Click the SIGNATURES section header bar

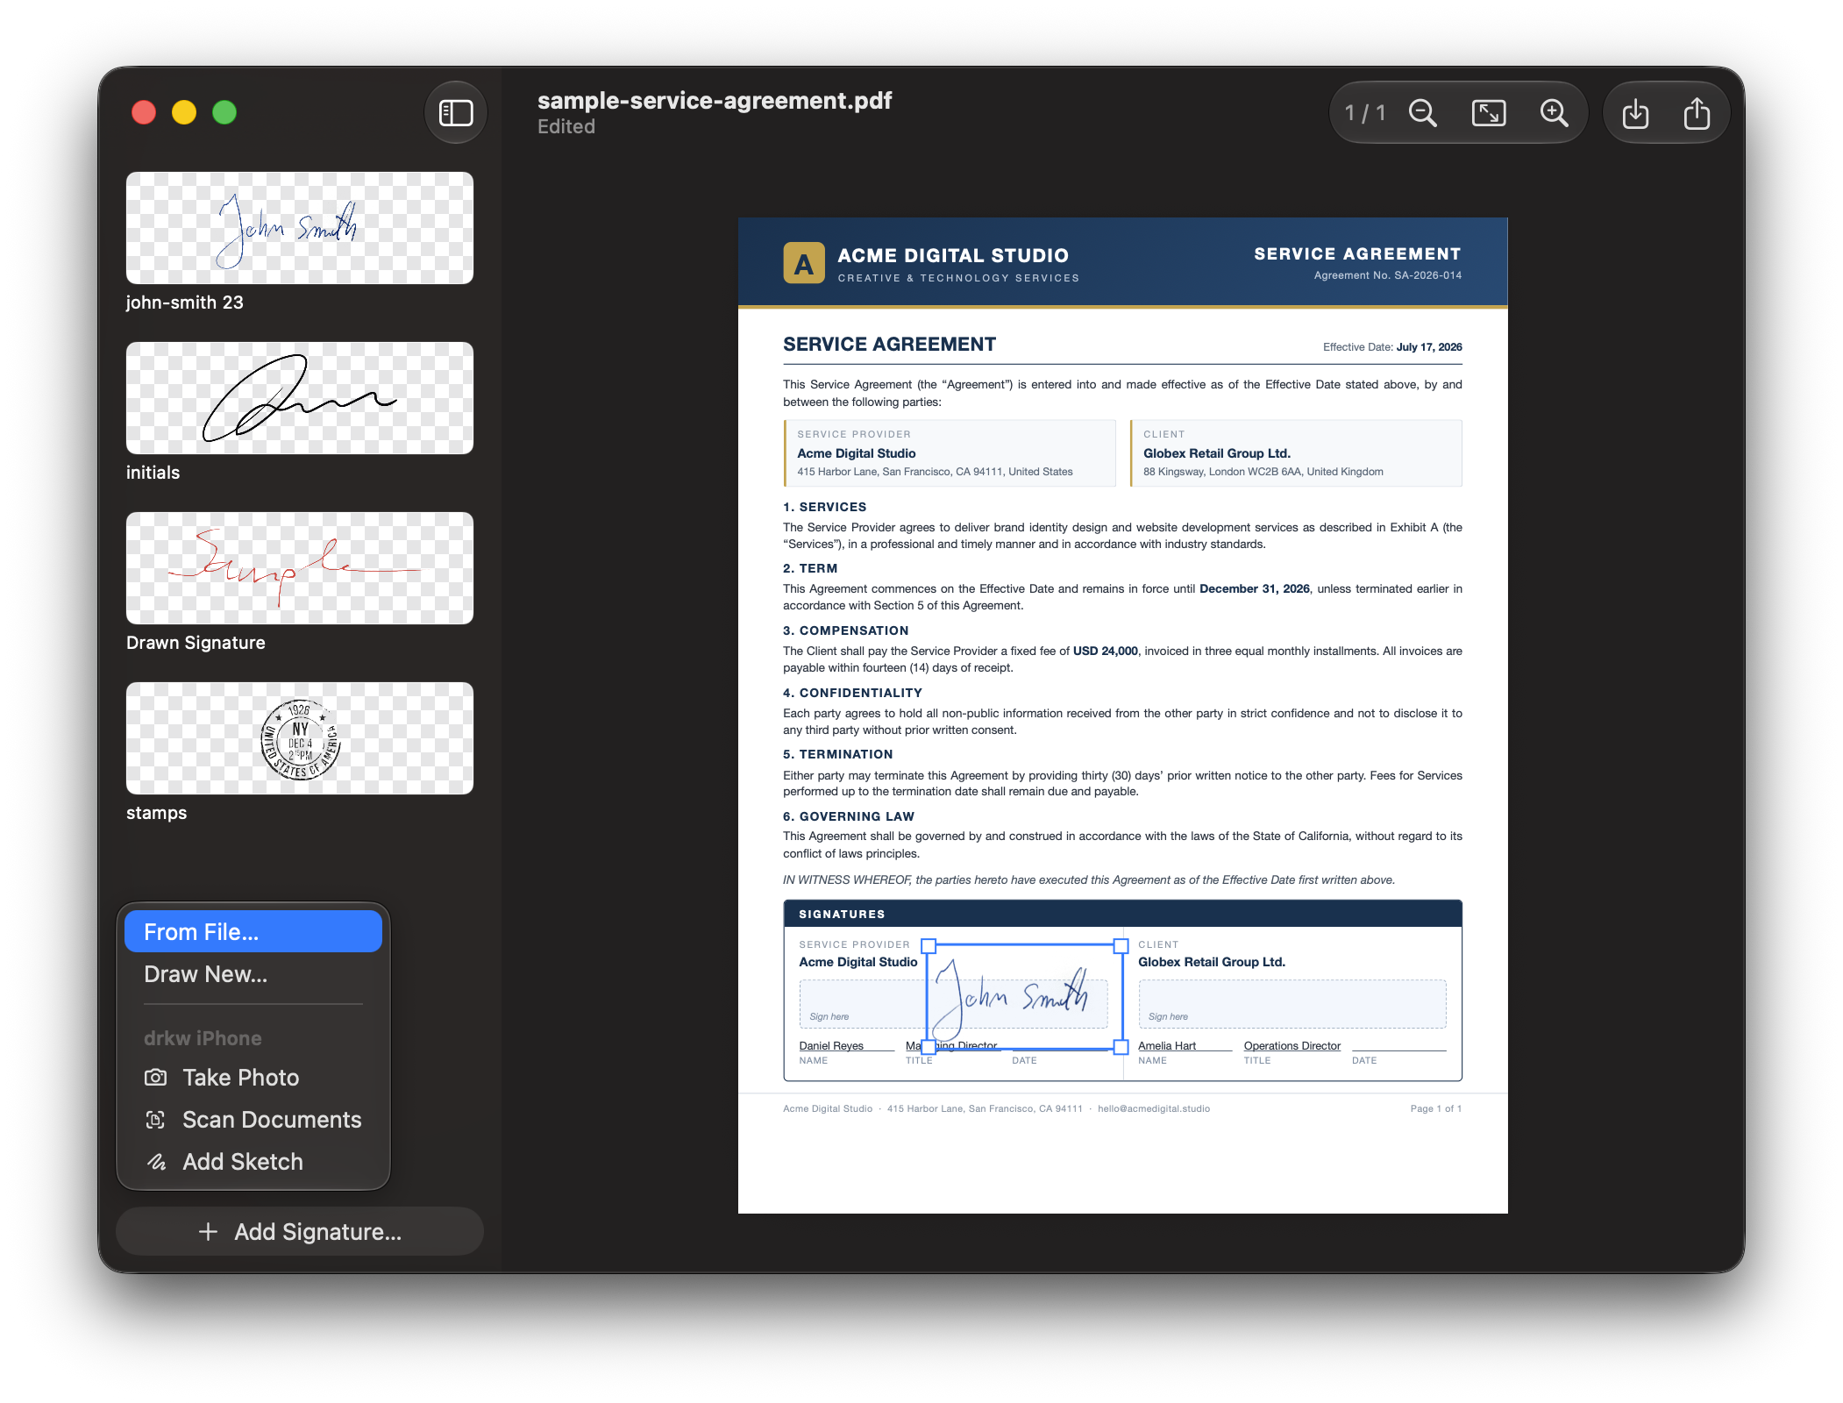click(x=1122, y=914)
